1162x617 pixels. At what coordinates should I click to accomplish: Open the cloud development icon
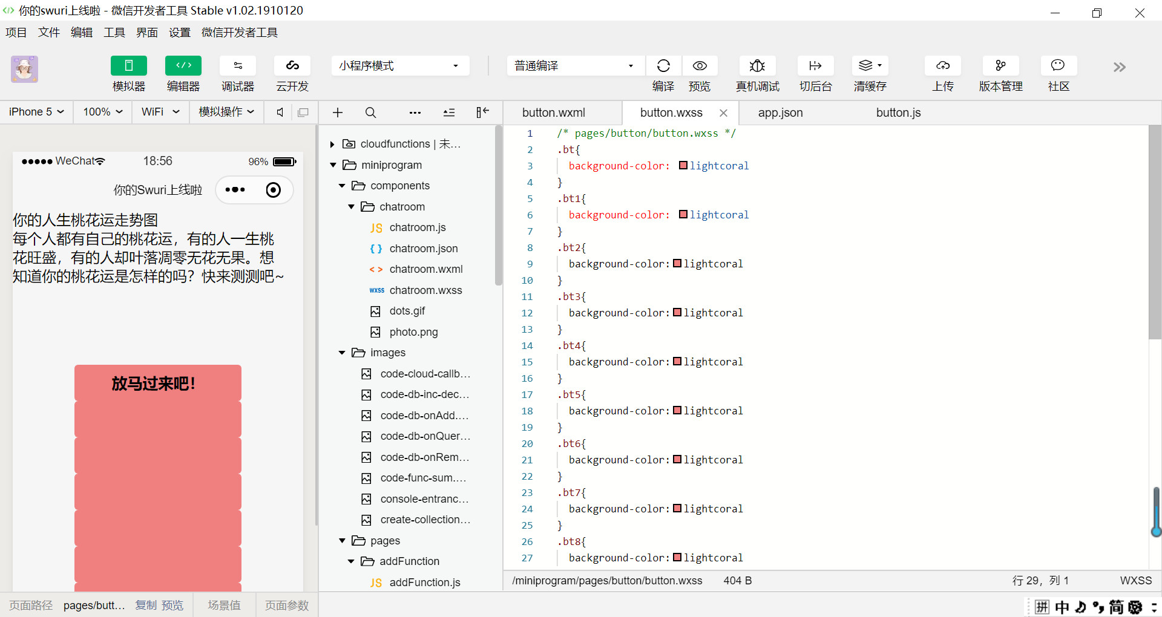[292, 66]
